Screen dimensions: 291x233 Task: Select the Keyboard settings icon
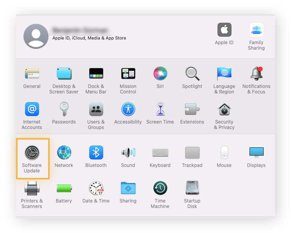pyautogui.click(x=160, y=153)
